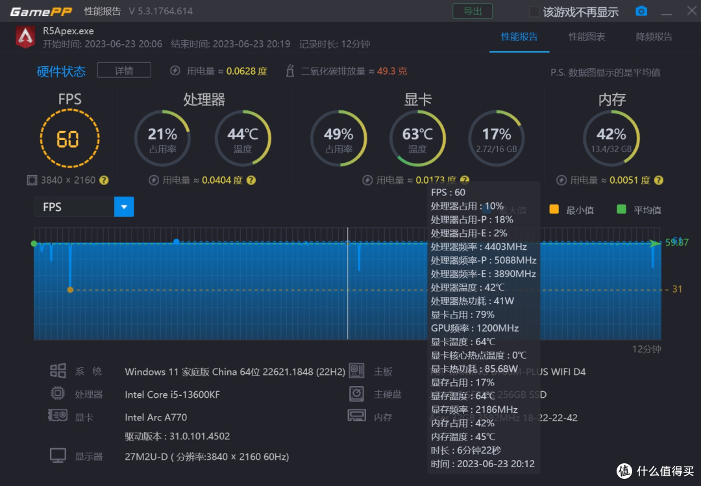The image size is (701, 486).
Task: Open the FPS chart type dropdown arrow
Action: pyautogui.click(x=124, y=207)
